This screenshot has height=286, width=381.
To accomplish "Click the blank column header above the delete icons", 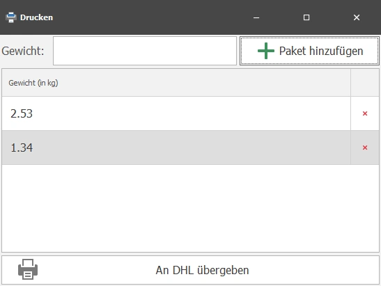I will pos(365,83).
